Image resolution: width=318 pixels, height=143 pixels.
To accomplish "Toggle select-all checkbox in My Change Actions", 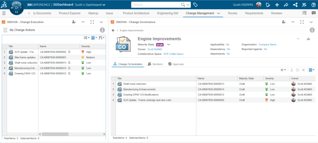I will (x=4, y=46).
